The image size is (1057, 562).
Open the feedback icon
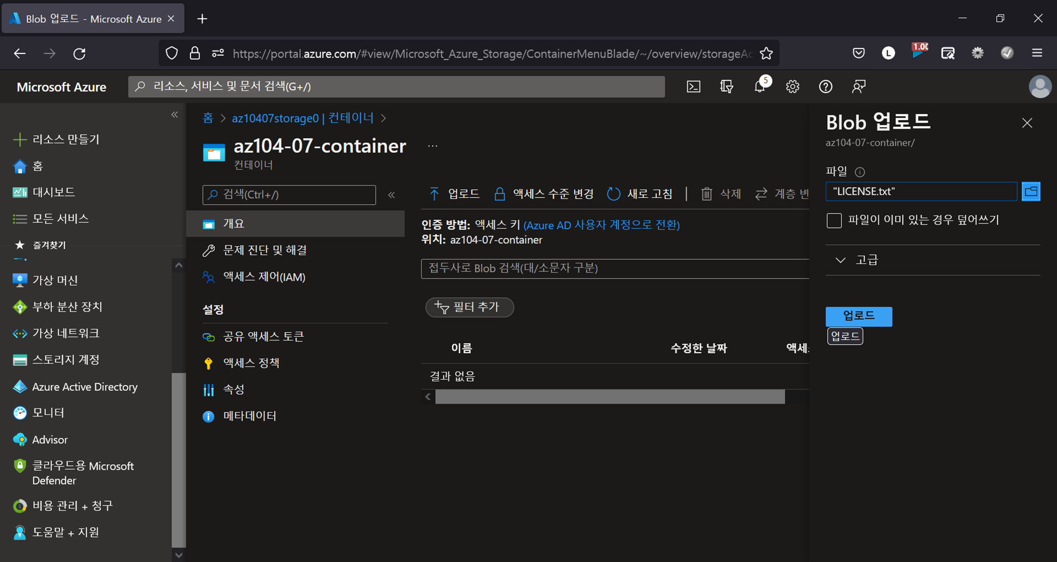[x=859, y=87]
